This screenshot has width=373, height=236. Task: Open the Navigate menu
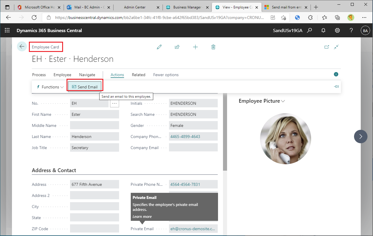[87, 75]
